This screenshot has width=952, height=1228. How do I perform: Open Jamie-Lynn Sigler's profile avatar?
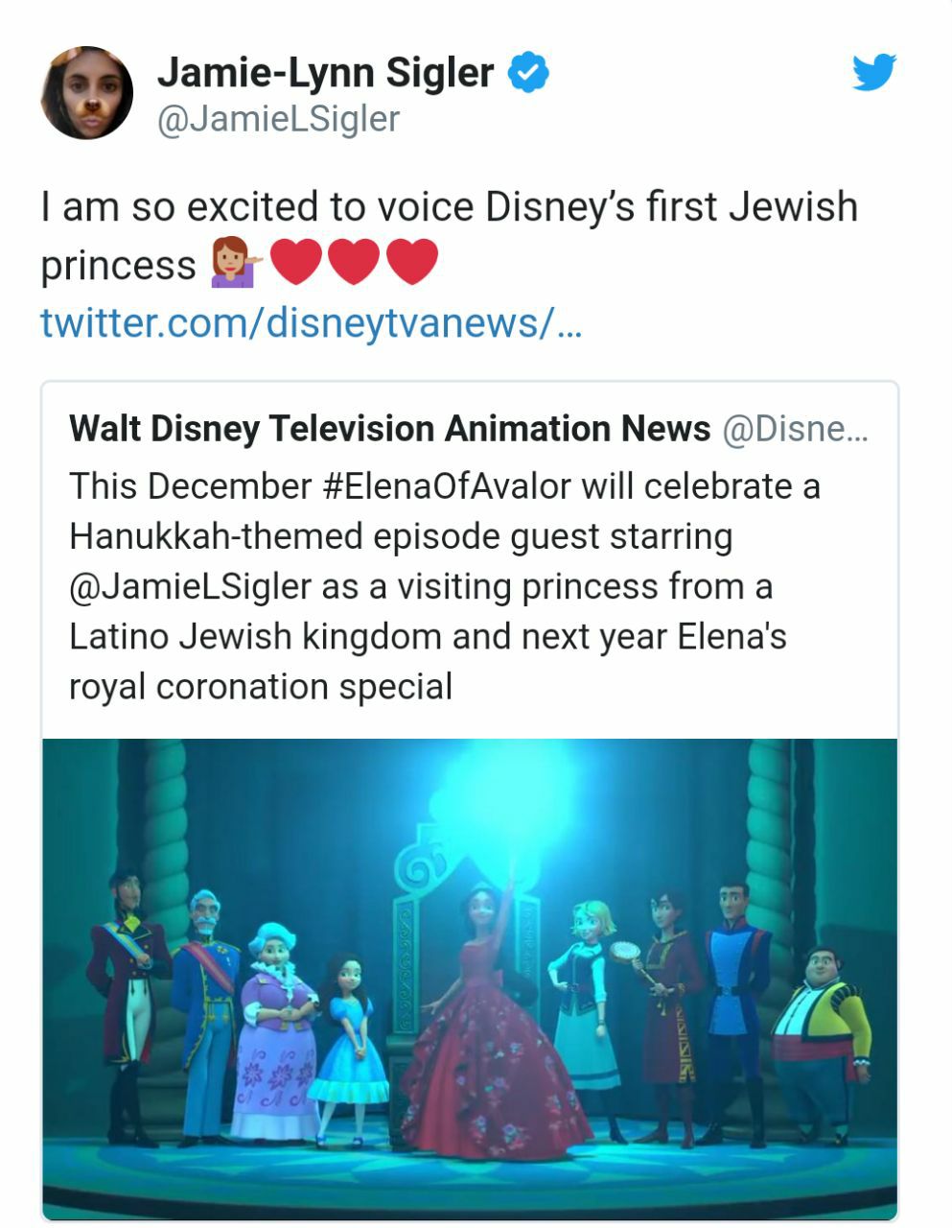click(86, 93)
